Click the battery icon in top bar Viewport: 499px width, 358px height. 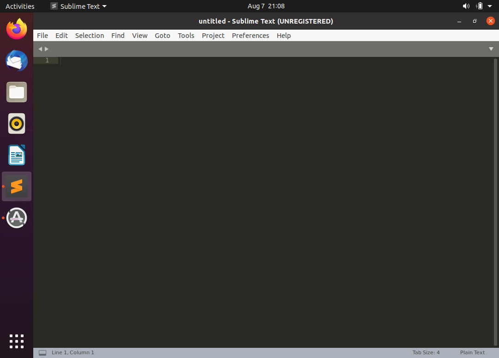[479, 6]
